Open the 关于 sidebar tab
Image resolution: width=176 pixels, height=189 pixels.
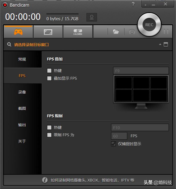coord(23,141)
